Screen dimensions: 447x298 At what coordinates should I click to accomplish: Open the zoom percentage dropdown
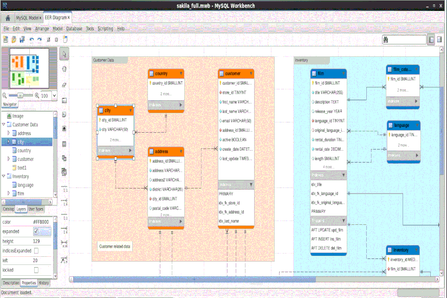click(x=54, y=95)
